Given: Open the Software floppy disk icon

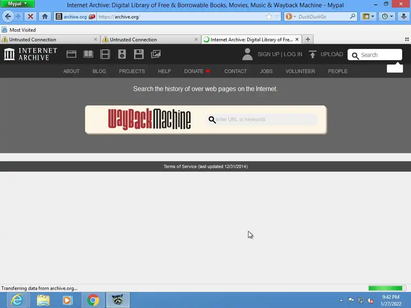Looking at the screenshot, I should point(138,54).
